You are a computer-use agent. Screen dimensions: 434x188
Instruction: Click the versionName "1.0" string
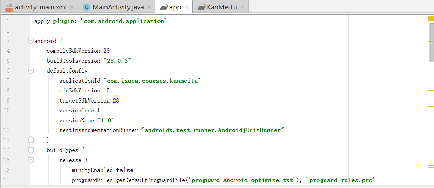106,120
